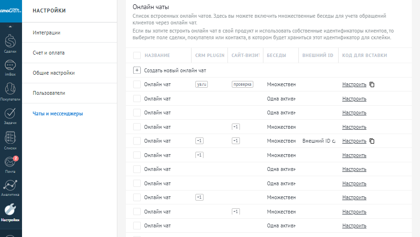420x237 pixels.
Task: Open the Списки (Lists) icon
Action: click(10, 139)
